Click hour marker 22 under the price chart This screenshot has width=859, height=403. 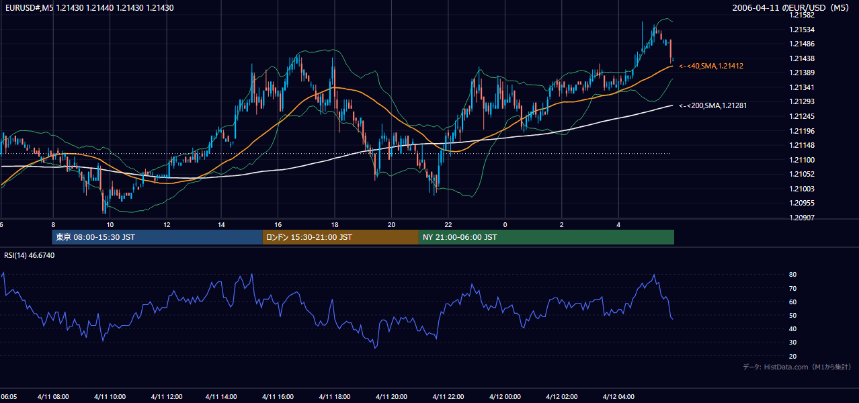pos(448,225)
